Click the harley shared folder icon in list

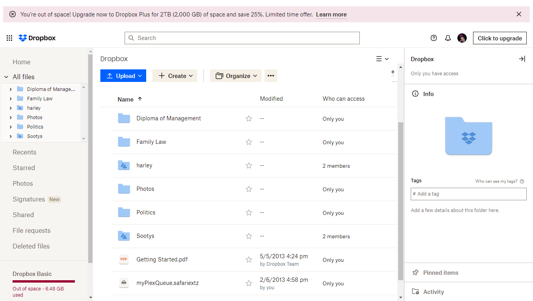click(x=124, y=165)
